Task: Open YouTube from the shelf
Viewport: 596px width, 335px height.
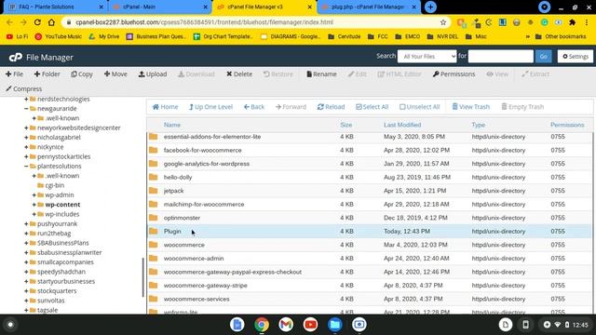Action: click(310, 325)
